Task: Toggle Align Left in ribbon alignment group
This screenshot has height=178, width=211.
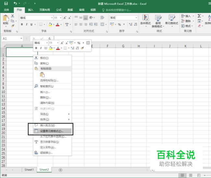Action: click(x=76, y=24)
